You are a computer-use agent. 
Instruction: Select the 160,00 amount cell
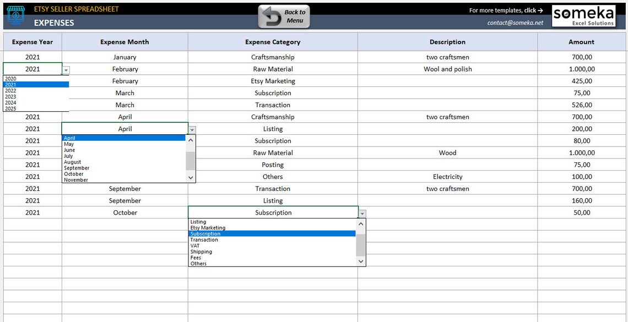click(x=581, y=200)
